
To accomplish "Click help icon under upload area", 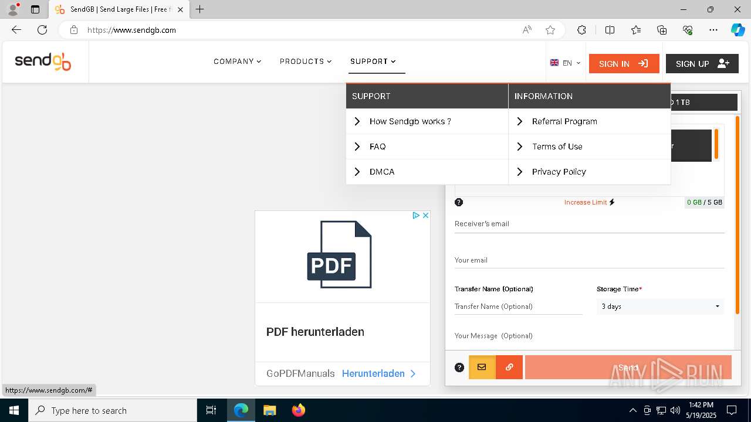I will [459, 202].
